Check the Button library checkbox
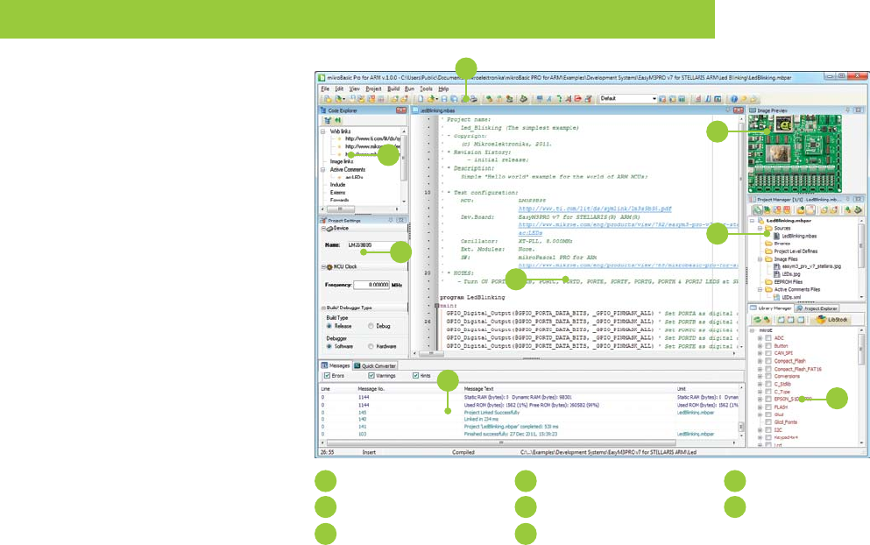The height and width of the screenshot is (545, 870). click(x=768, y=346)
